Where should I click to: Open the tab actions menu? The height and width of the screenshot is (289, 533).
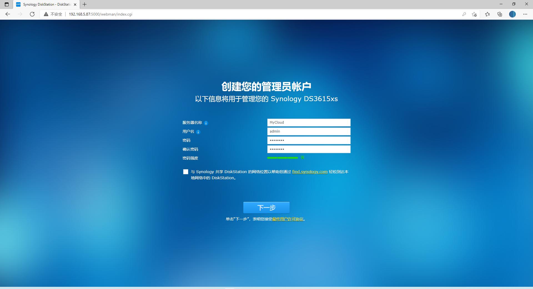click(6, 4)
